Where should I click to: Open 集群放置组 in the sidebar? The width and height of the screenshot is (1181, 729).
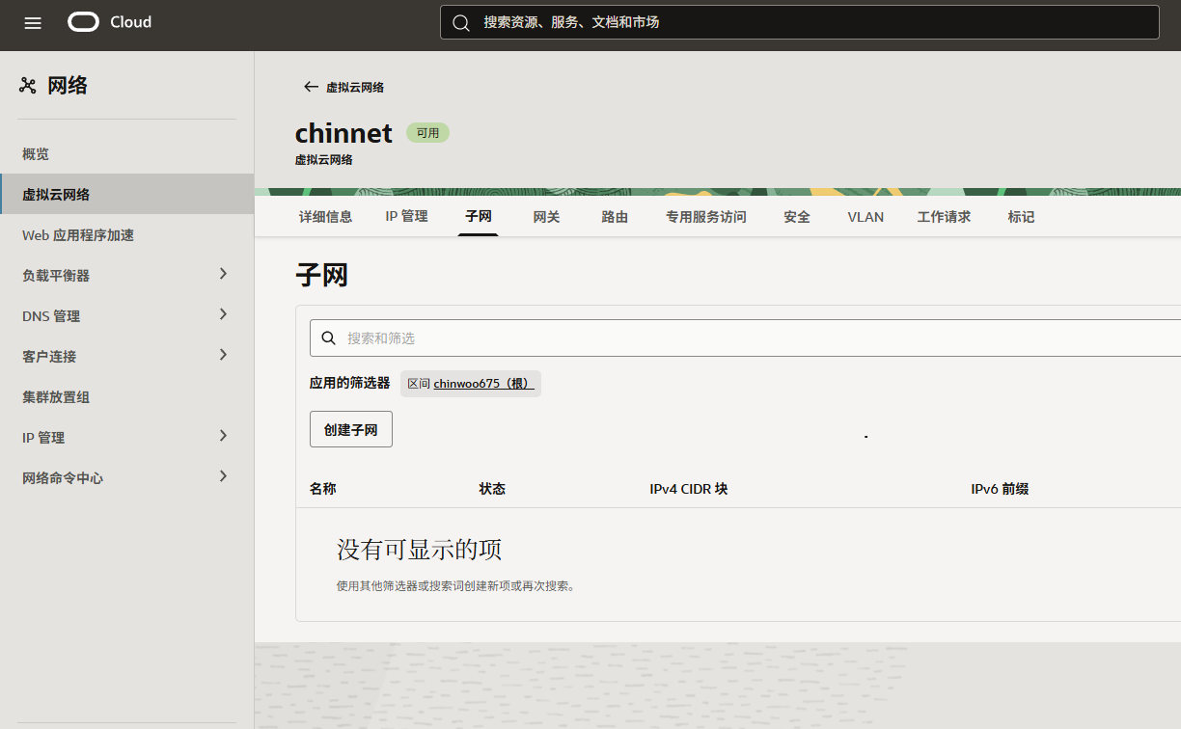pyautogui.click(x=56, y=397)
